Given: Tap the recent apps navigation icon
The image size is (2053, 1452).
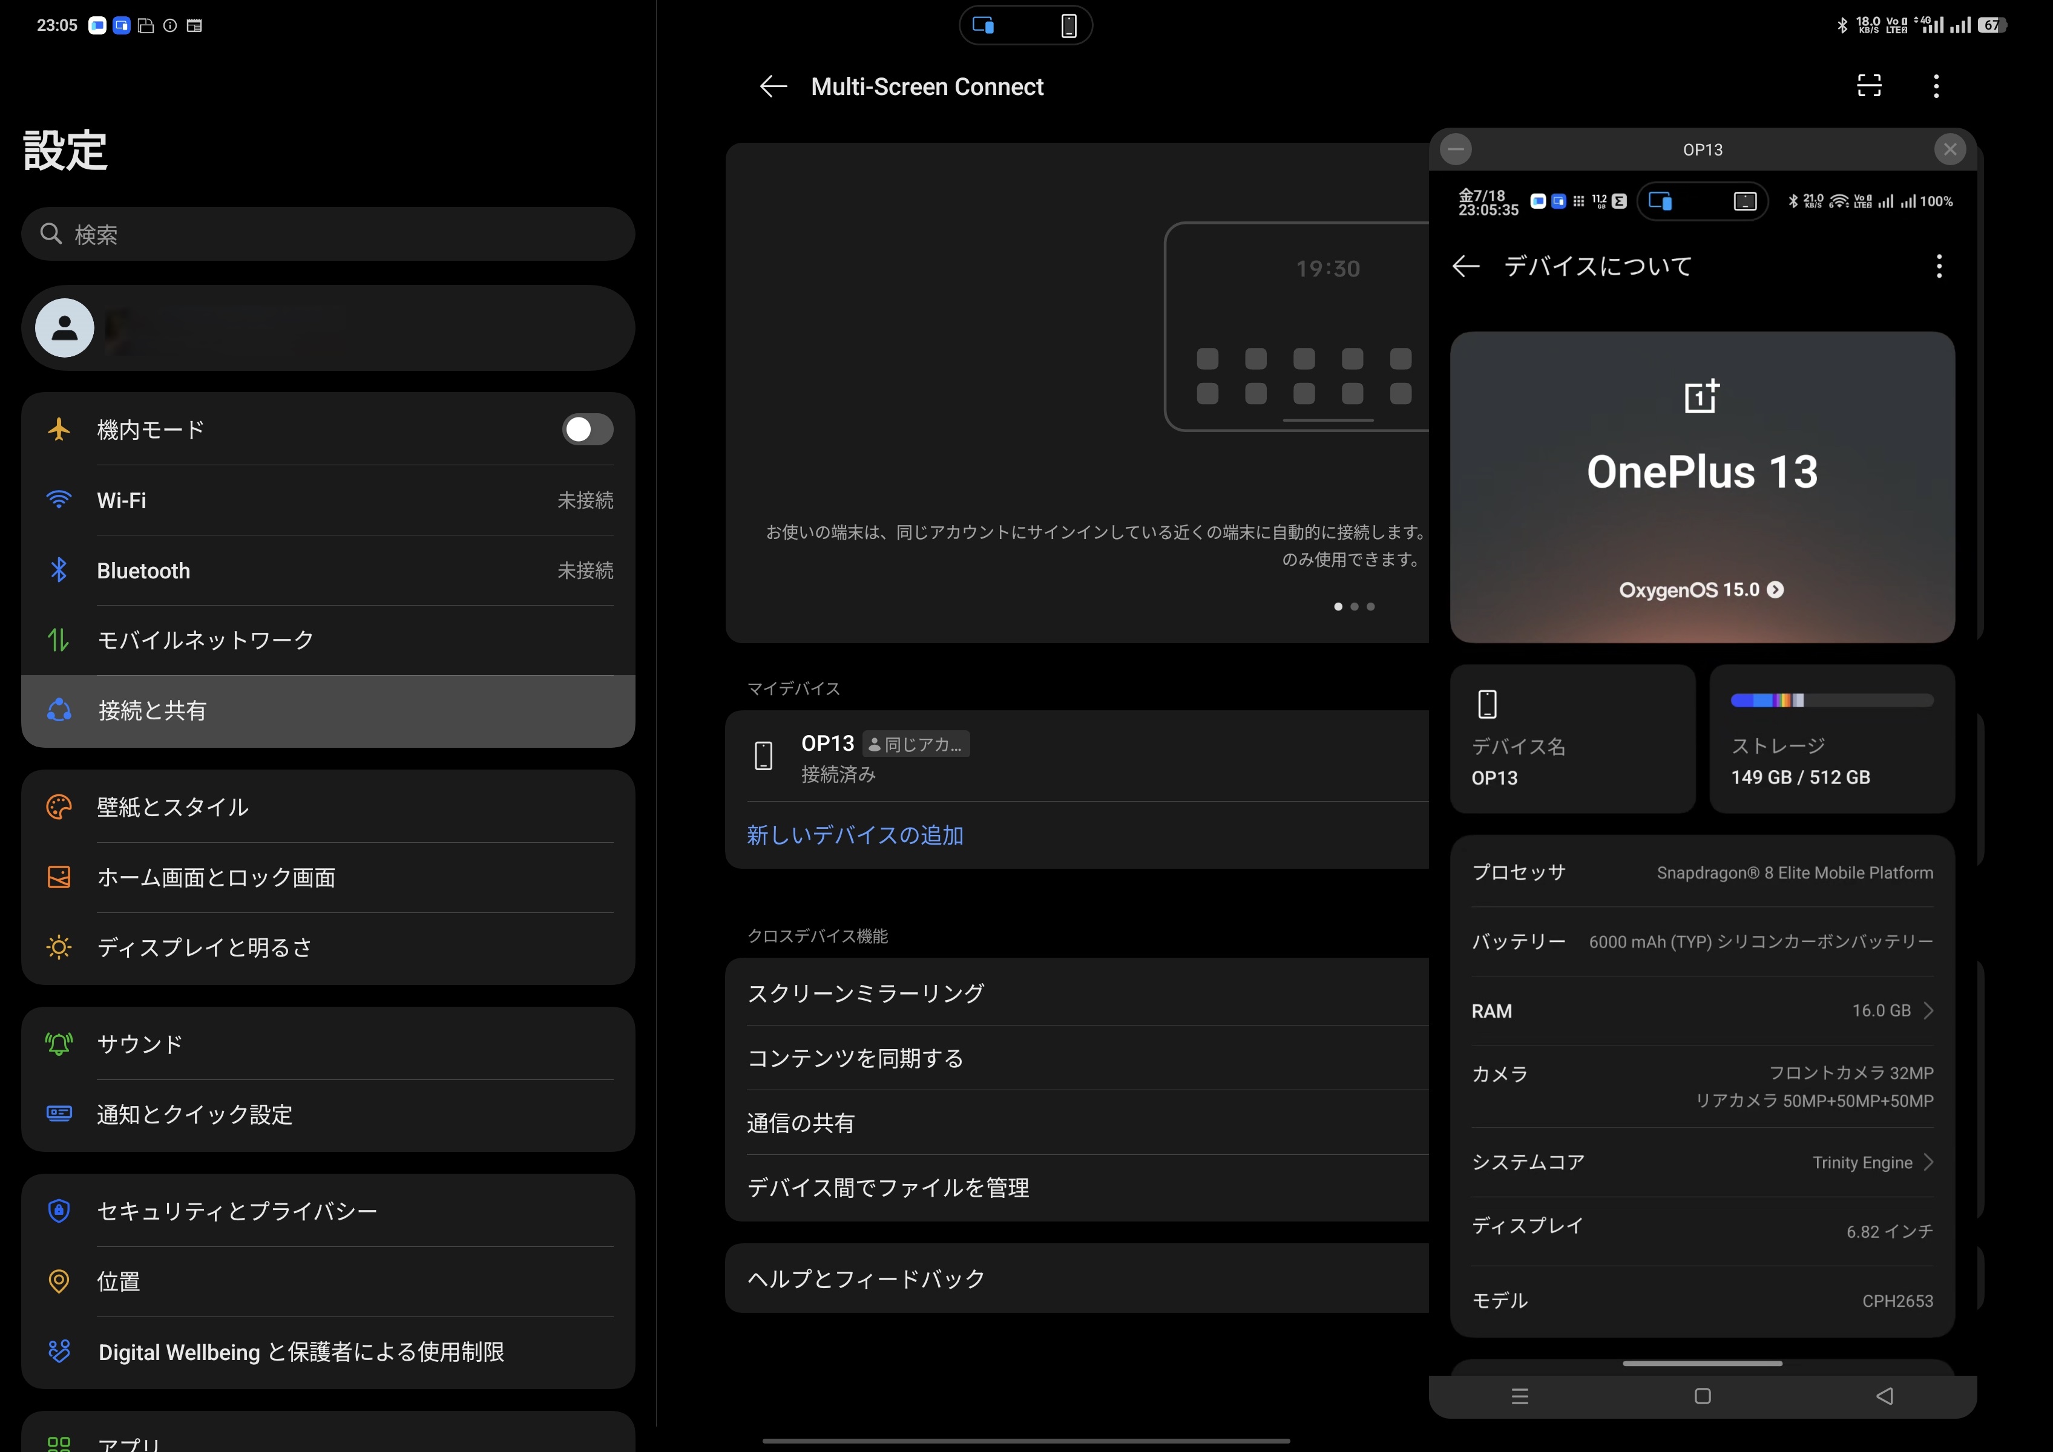Looking at the screenshot, I should point(1520,1396).
